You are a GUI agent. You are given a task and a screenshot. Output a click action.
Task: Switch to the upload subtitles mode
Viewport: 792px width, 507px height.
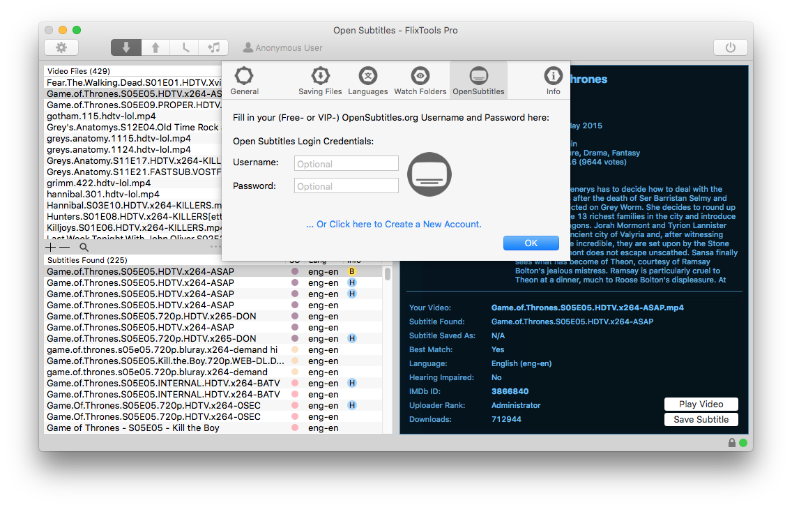155,47
